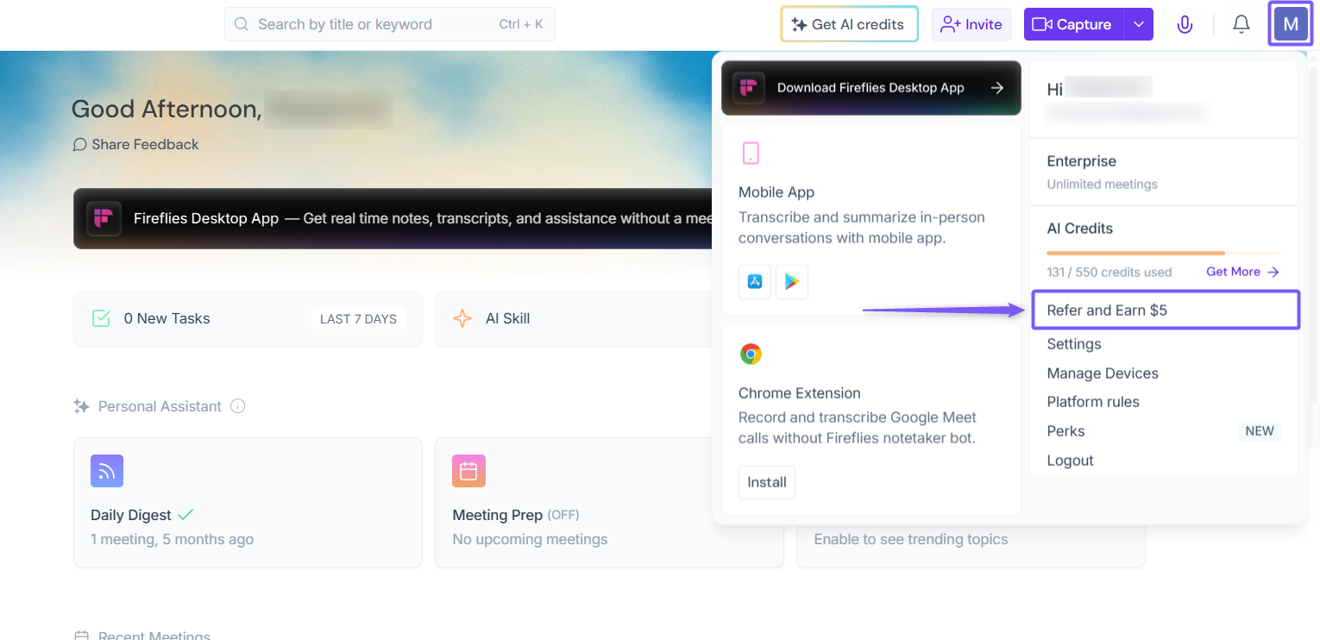Start a recording with the Capture button
Screen dimensions: 1320x640
coord(1073,24)
